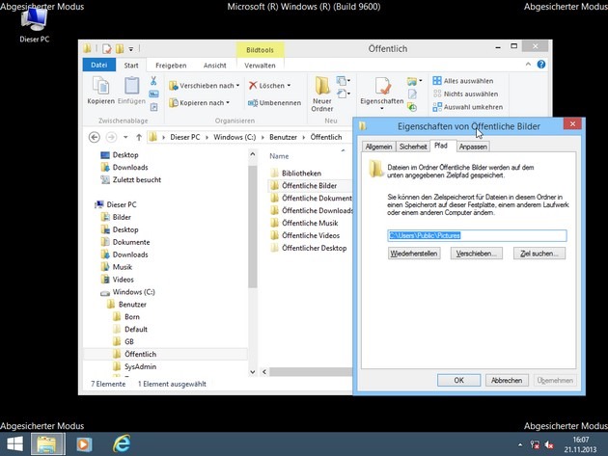Viewport: 608px width, 456px height.
Task: Click the Ziel suchen... button
Action: pos(539,254)
